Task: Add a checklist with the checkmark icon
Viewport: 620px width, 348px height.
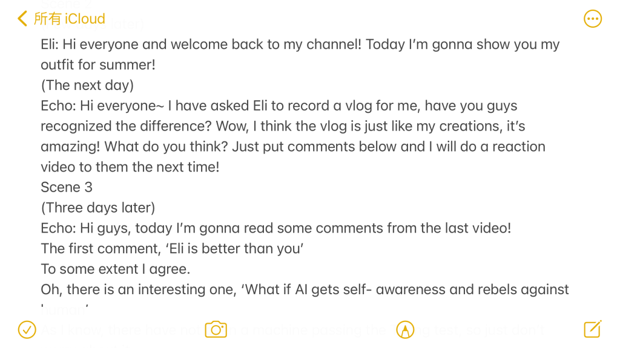Action: point(27,329)
